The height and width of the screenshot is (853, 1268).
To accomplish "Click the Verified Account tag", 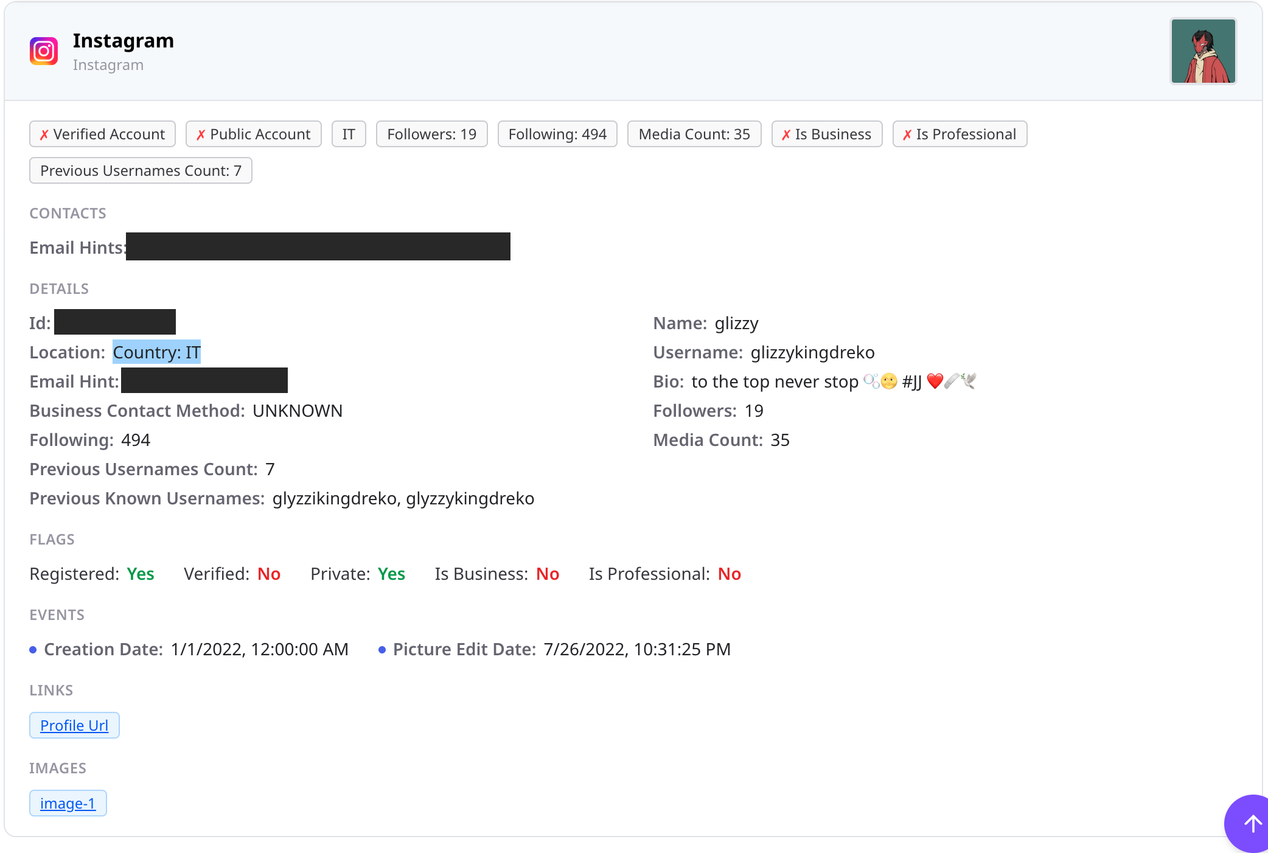I will coord(102,134).
